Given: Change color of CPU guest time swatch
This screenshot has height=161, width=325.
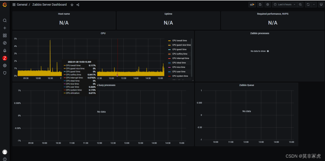Looking at the screenshot, I should (169, 50).
